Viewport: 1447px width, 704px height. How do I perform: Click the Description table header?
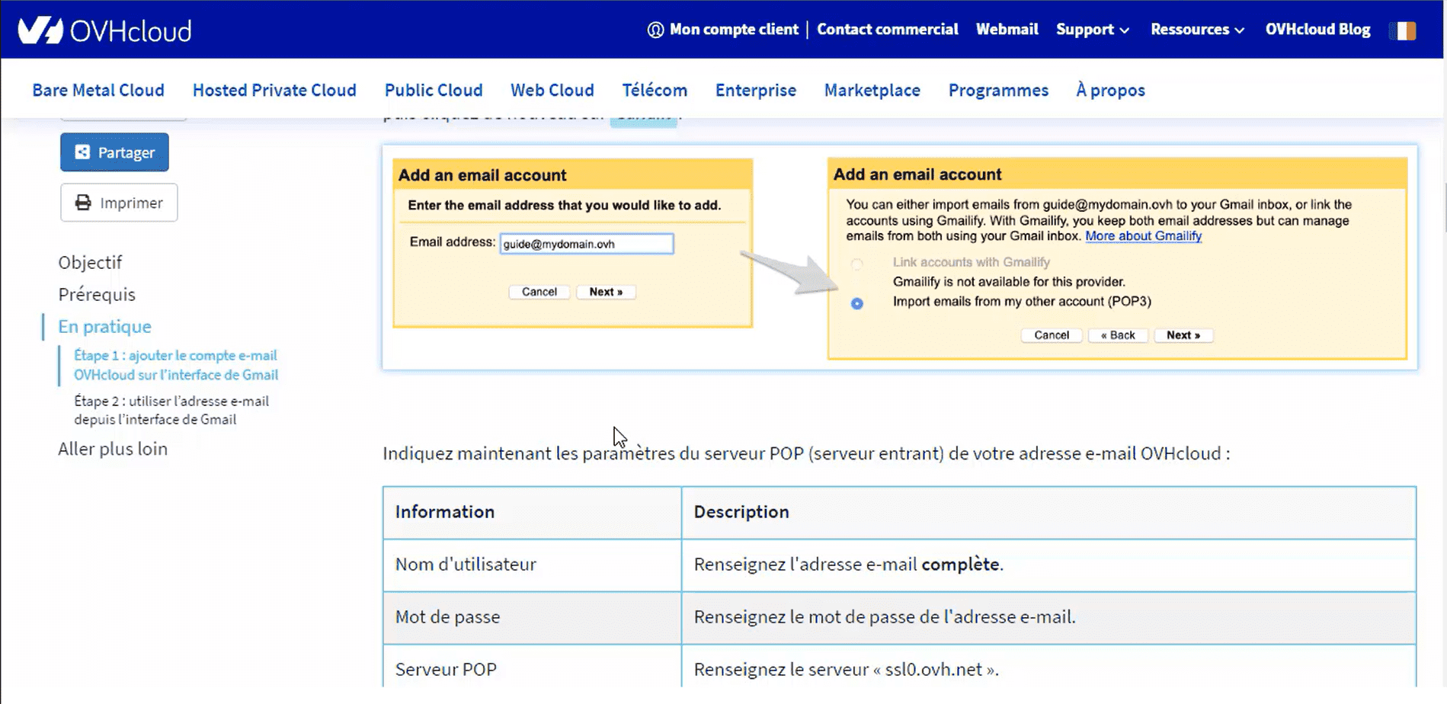[x=1048, y=512]
